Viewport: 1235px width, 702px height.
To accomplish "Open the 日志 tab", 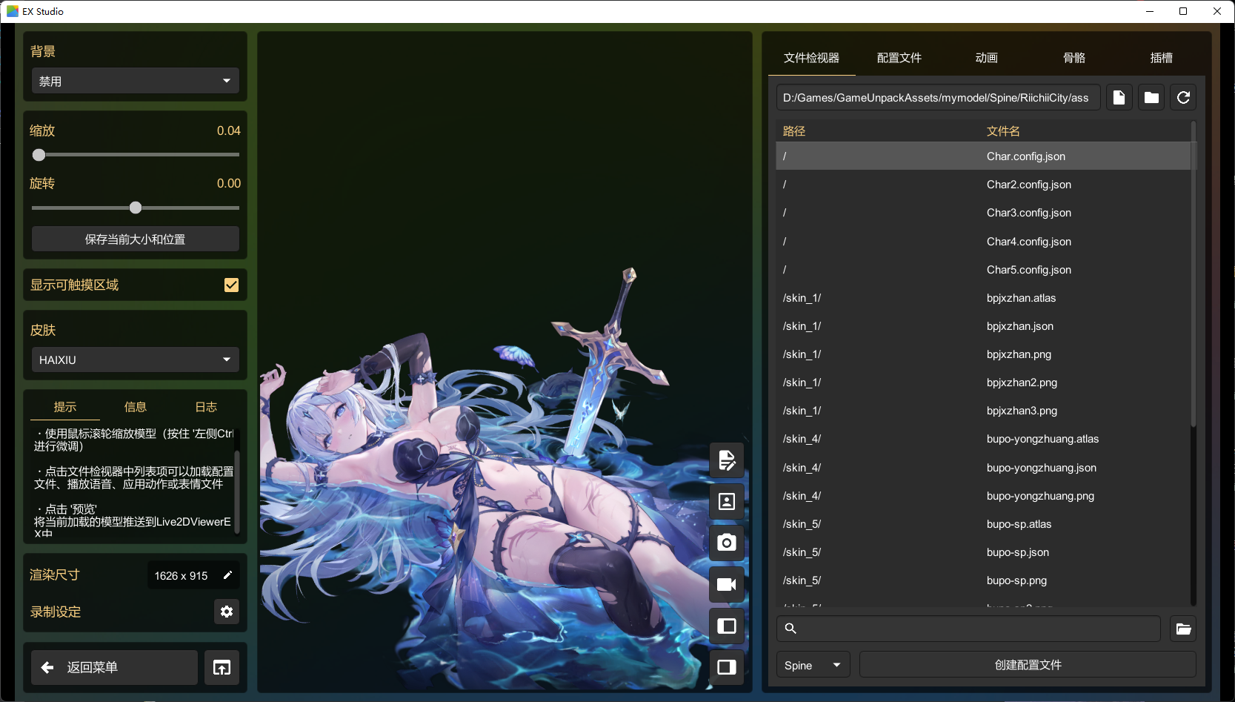I will click(206, 407).
